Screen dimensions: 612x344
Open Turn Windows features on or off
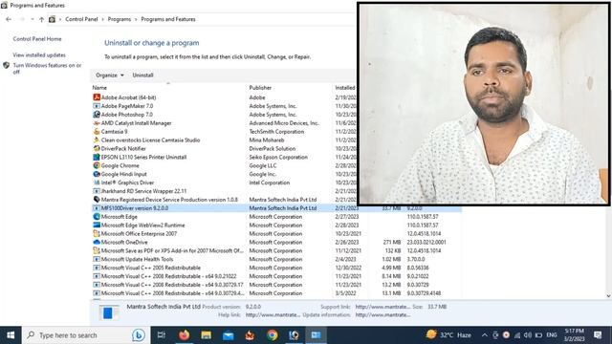click(x=47, y=68)
